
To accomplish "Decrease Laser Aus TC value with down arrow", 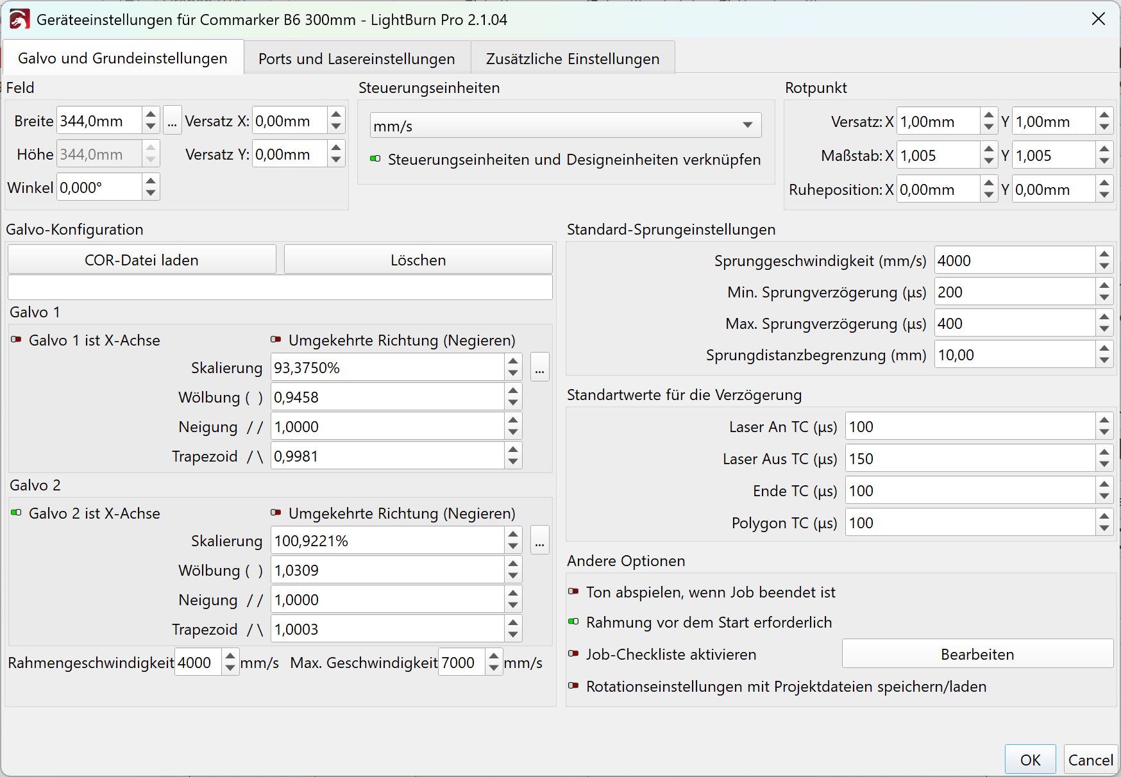I will click(1104, 465).
